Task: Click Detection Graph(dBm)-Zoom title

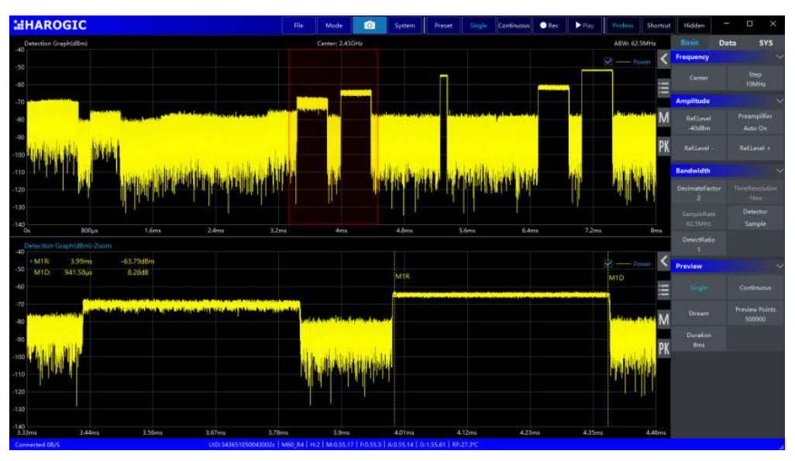Action: (x=68, y=245)
